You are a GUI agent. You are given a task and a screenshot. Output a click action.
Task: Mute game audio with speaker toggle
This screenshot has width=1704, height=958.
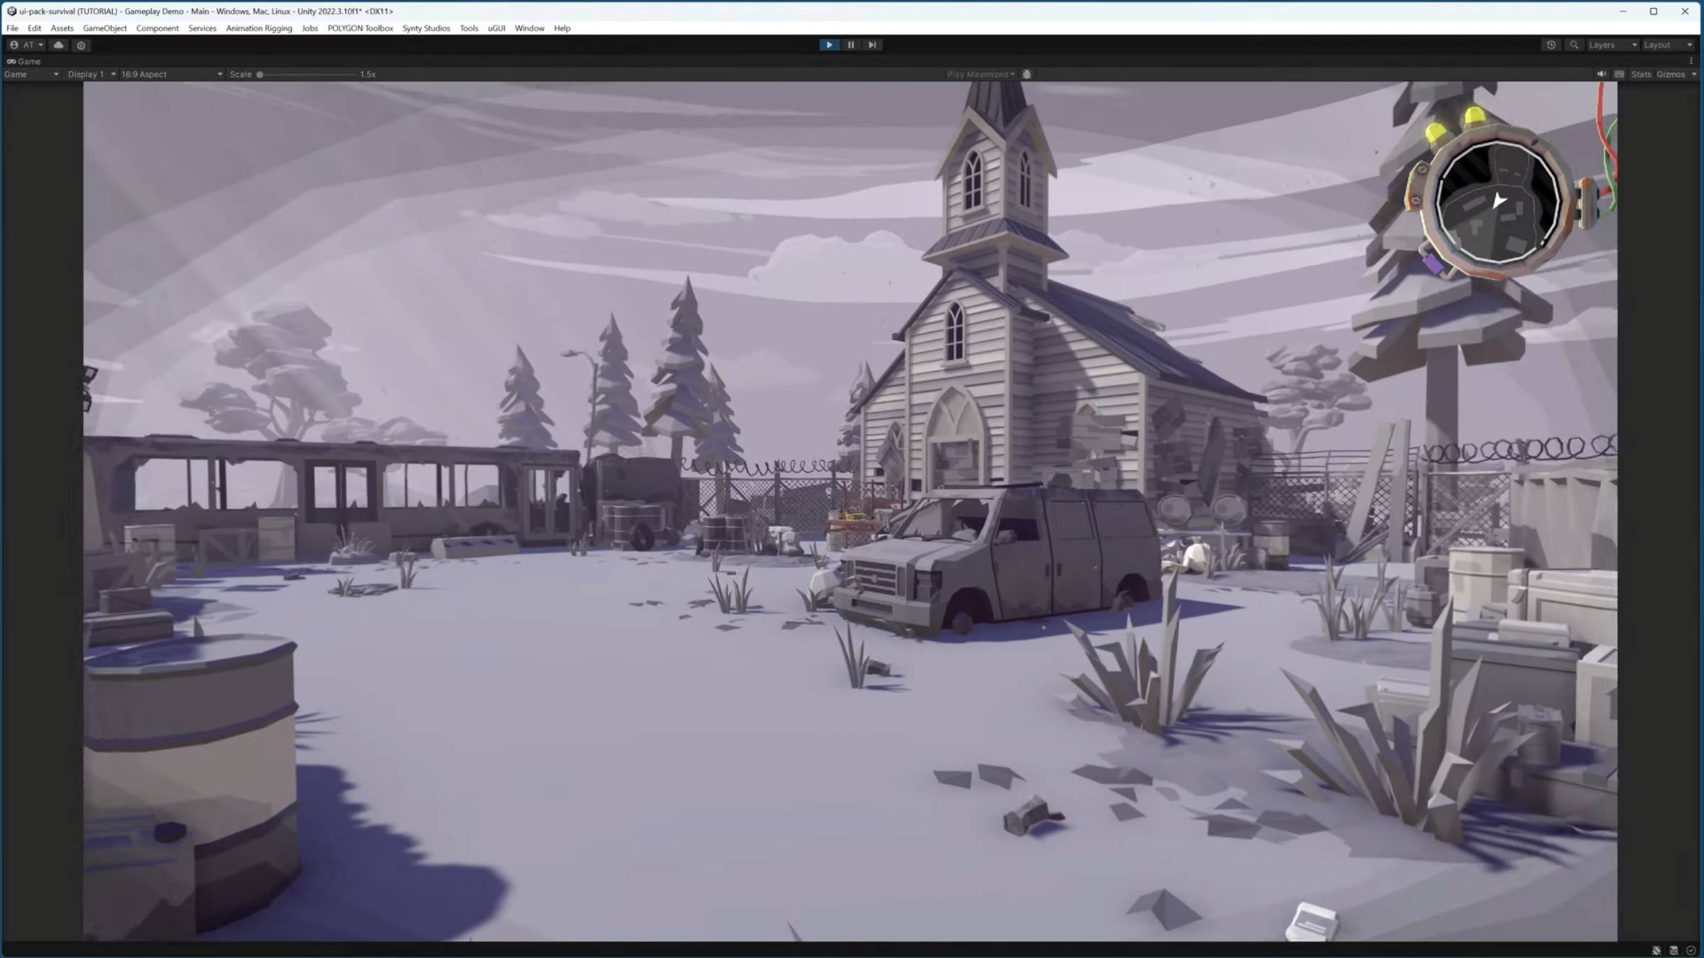(1601, 74)
